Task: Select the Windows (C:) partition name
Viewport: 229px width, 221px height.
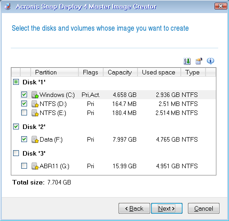Action: coord(57,95)
